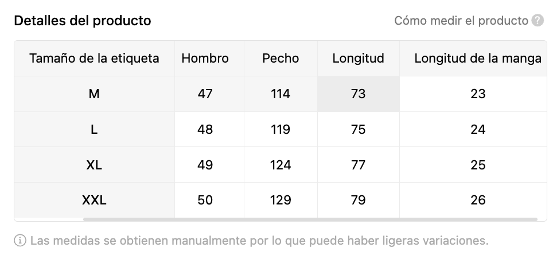Click chest value 124 for size XL
Viewport: 553px width, 255px height.
pyautogui.click(x=281, y=165)
